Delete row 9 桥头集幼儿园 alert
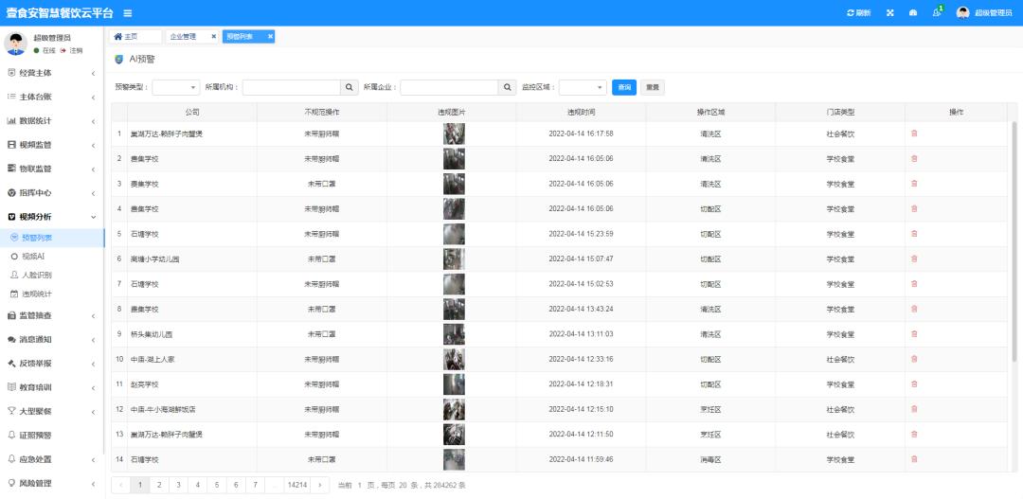 [914, 334]
